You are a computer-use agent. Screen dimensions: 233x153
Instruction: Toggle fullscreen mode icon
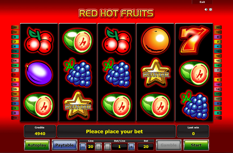click(210, 9)
